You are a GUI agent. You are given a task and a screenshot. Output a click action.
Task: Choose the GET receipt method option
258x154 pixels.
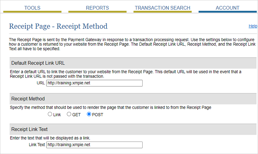point(69,114)
